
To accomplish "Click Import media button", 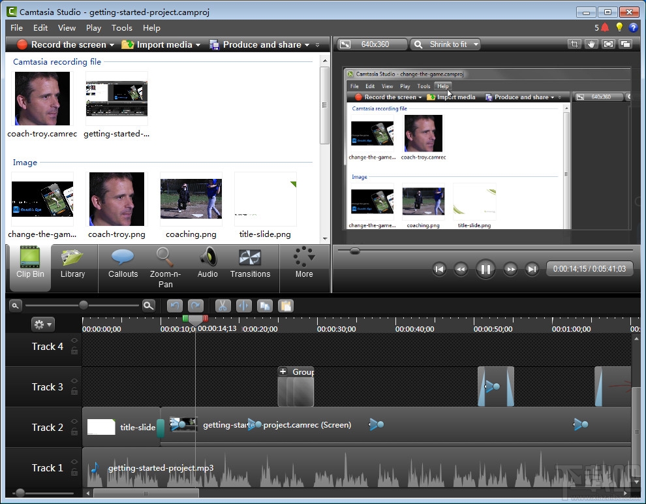I will coord(157,44).
